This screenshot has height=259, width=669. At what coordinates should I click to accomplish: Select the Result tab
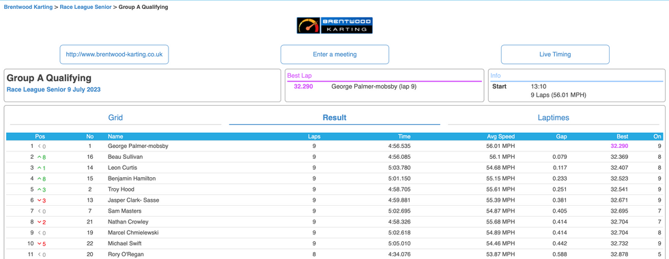pyautogui.click(x=334, y=118)
